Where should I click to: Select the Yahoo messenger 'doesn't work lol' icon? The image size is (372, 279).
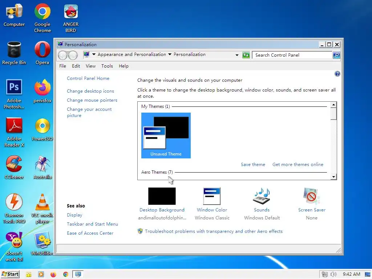[14, 247]
